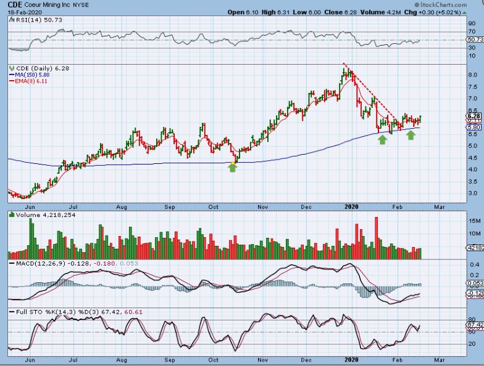Click the 0.4 level on MACD axis

pyautogui.click(x=475, y=265)
